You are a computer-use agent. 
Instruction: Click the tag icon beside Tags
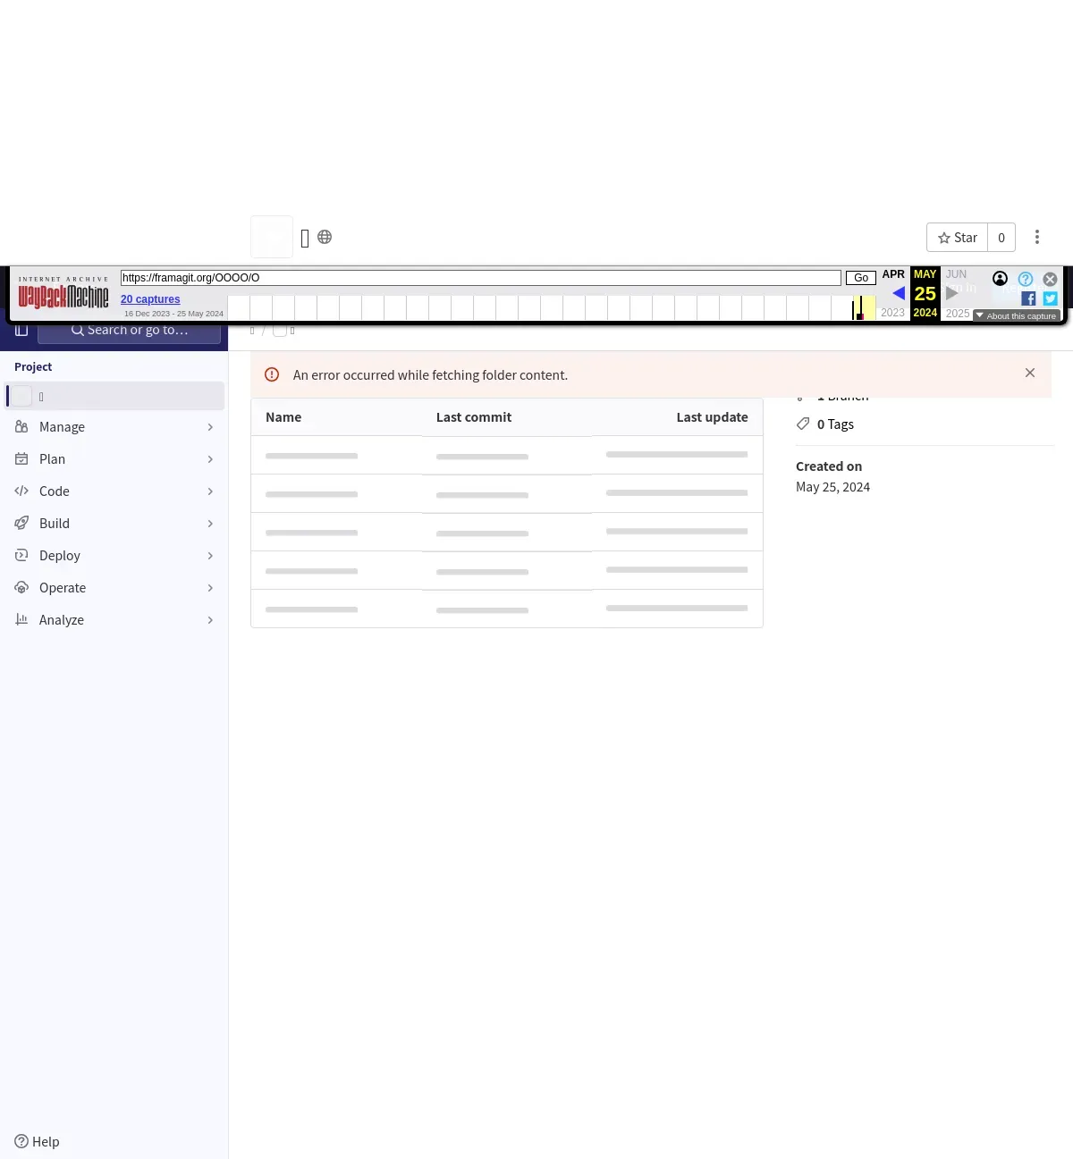[803, 424]
